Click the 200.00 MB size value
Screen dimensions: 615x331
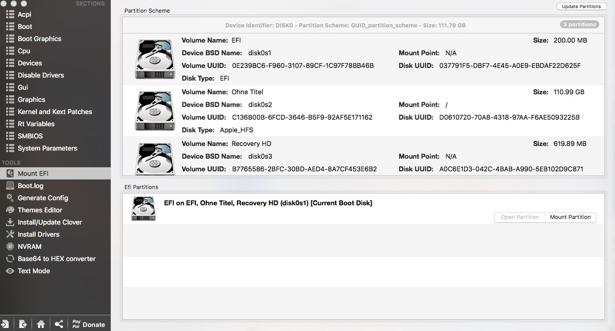tap(570, 40)
